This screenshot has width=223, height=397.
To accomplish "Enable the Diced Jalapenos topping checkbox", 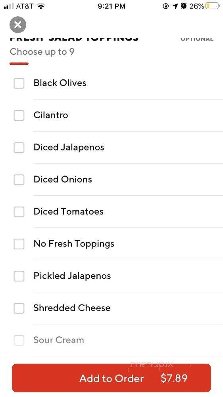I will 19,148.
